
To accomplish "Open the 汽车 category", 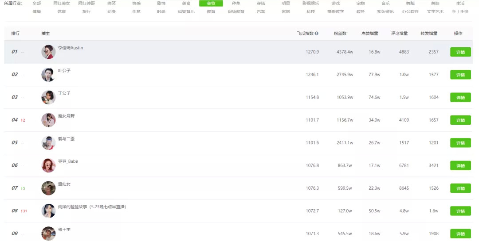I will pos(261,11).
